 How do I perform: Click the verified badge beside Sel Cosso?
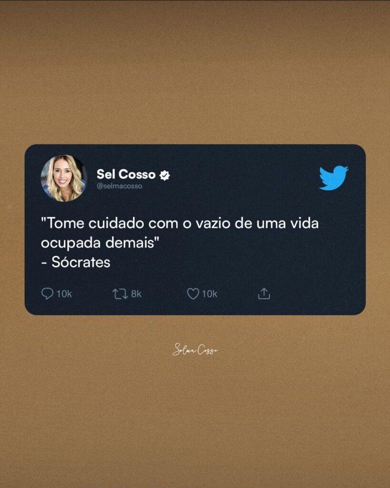(164, 175)
